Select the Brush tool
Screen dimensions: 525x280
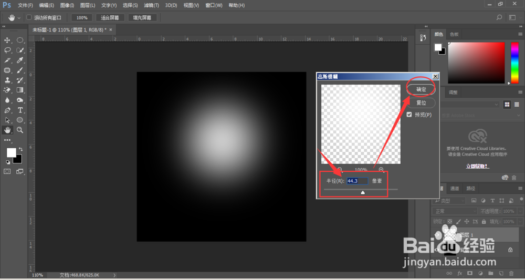pos(20,70)
